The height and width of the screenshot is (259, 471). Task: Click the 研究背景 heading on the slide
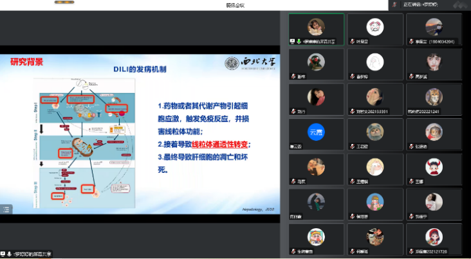click(27, 62)
